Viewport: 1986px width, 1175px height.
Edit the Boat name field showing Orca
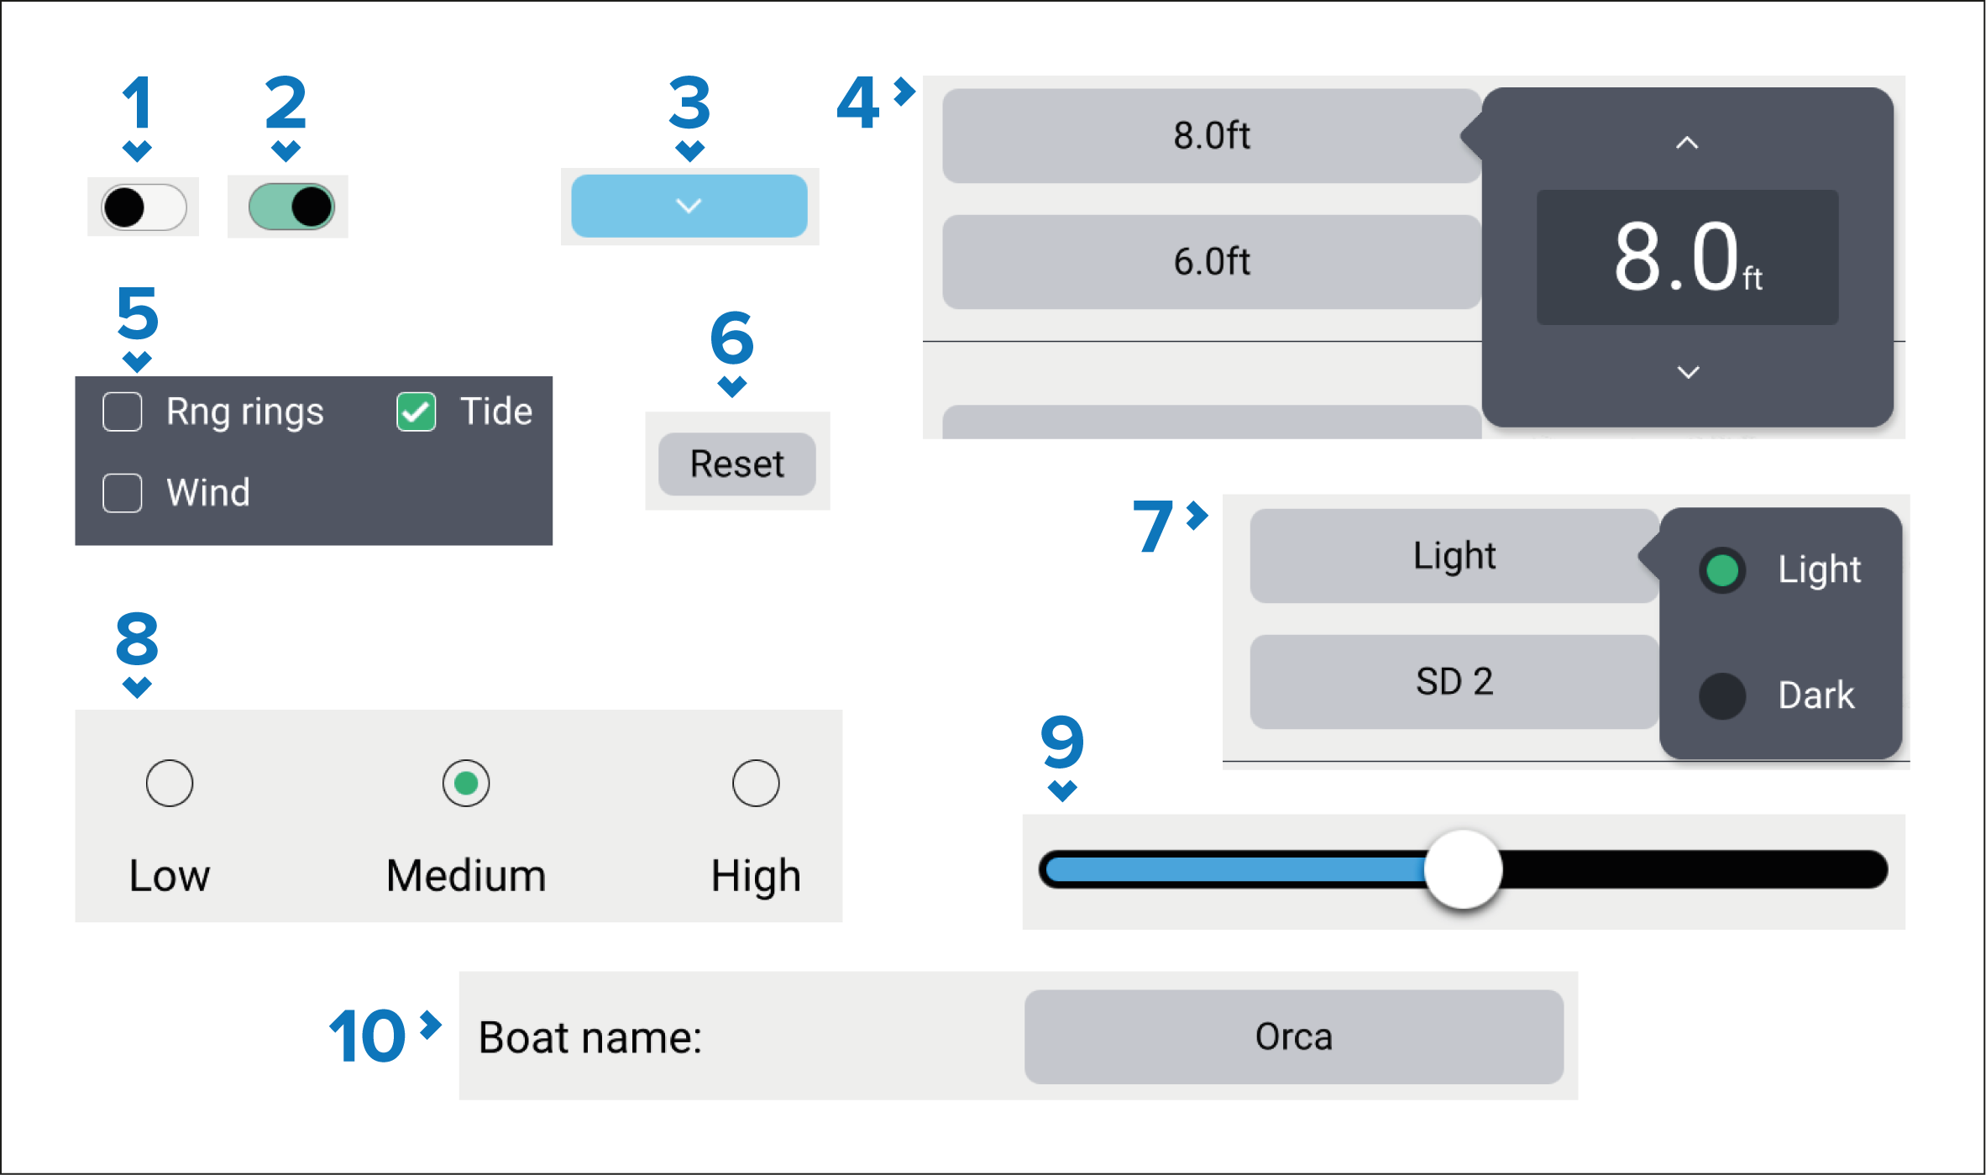pos(1293,1037)
